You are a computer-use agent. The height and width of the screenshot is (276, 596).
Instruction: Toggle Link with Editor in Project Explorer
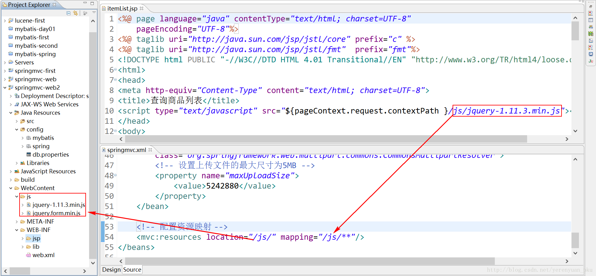pos(75,13)
